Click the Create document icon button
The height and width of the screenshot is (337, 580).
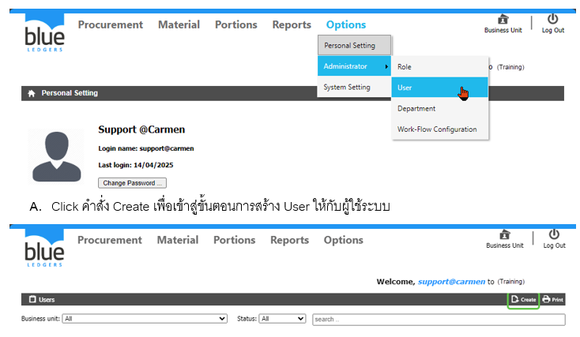(x=523, y=300)
